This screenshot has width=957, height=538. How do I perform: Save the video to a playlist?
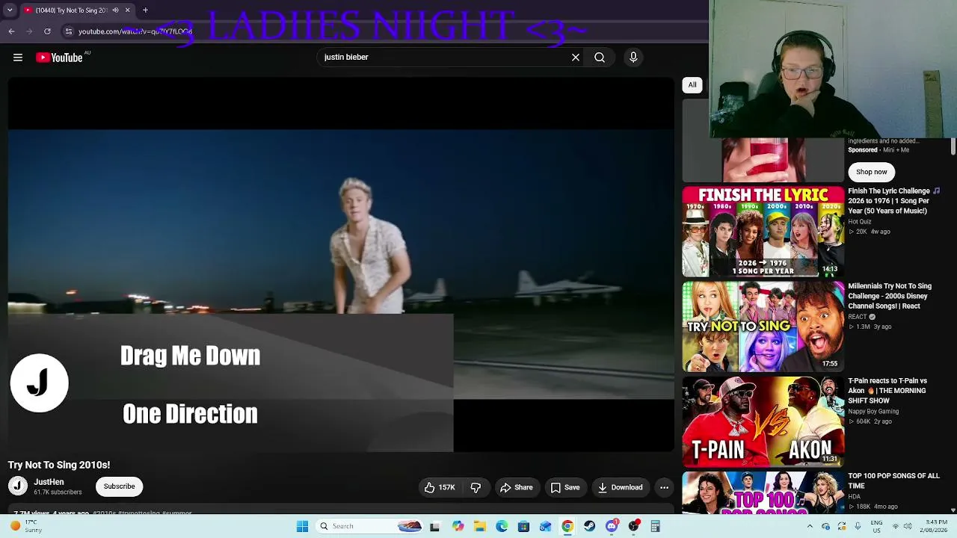click(564, 487)
